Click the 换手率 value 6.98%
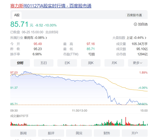 (37, 54)
